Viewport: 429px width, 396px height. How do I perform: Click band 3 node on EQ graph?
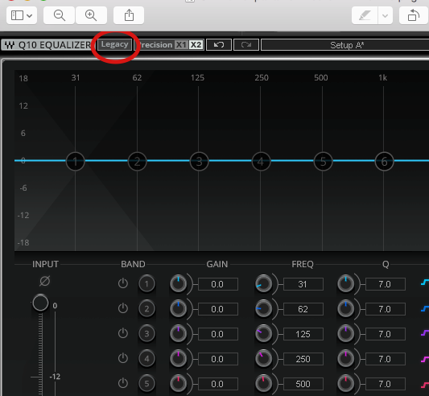coord(199,162)
